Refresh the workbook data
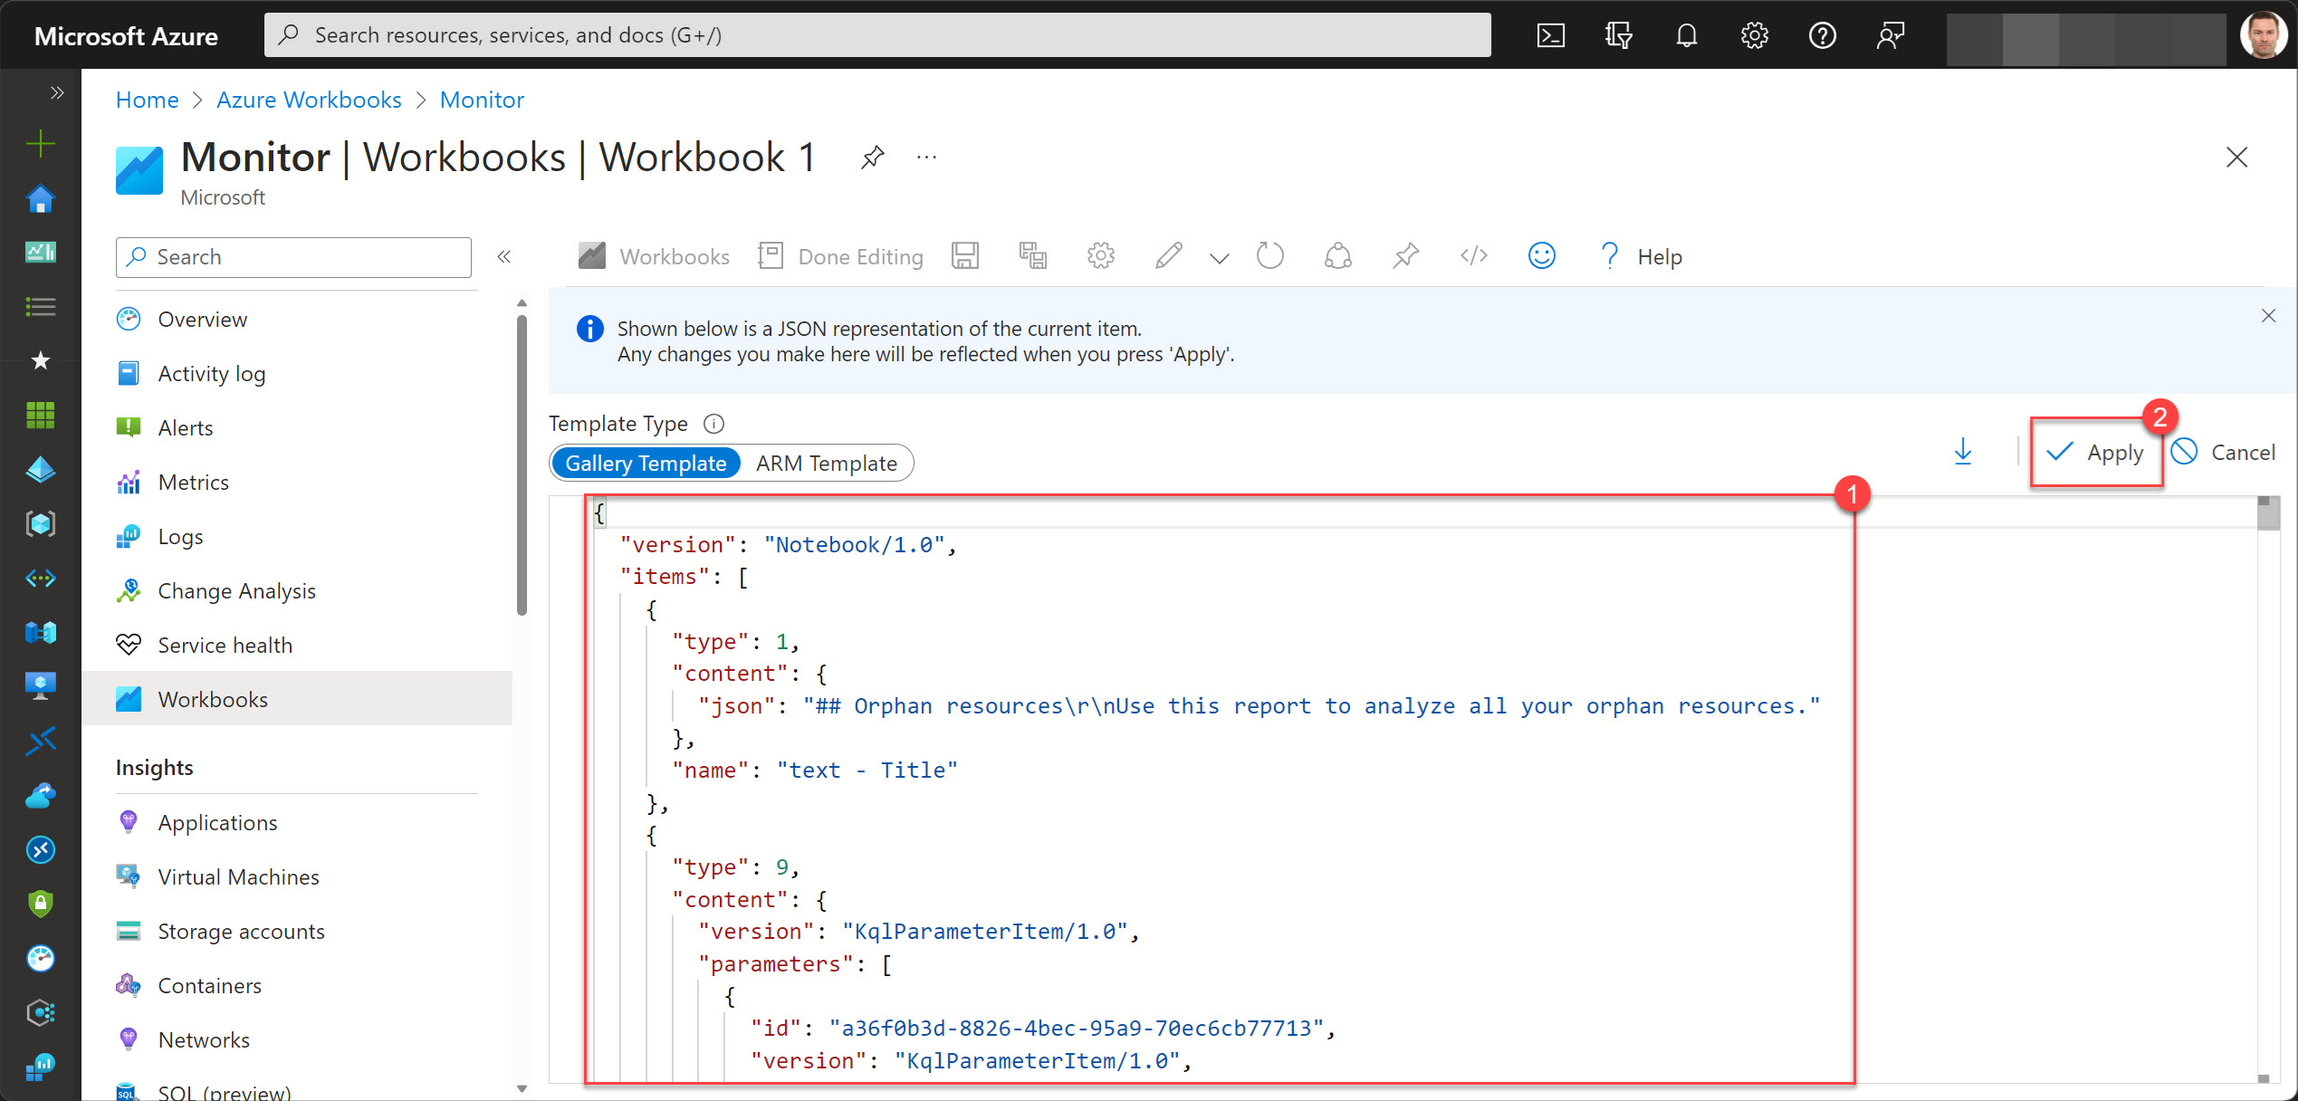This screenshot has height=1101, width=2298. [x=1269, y=255]
